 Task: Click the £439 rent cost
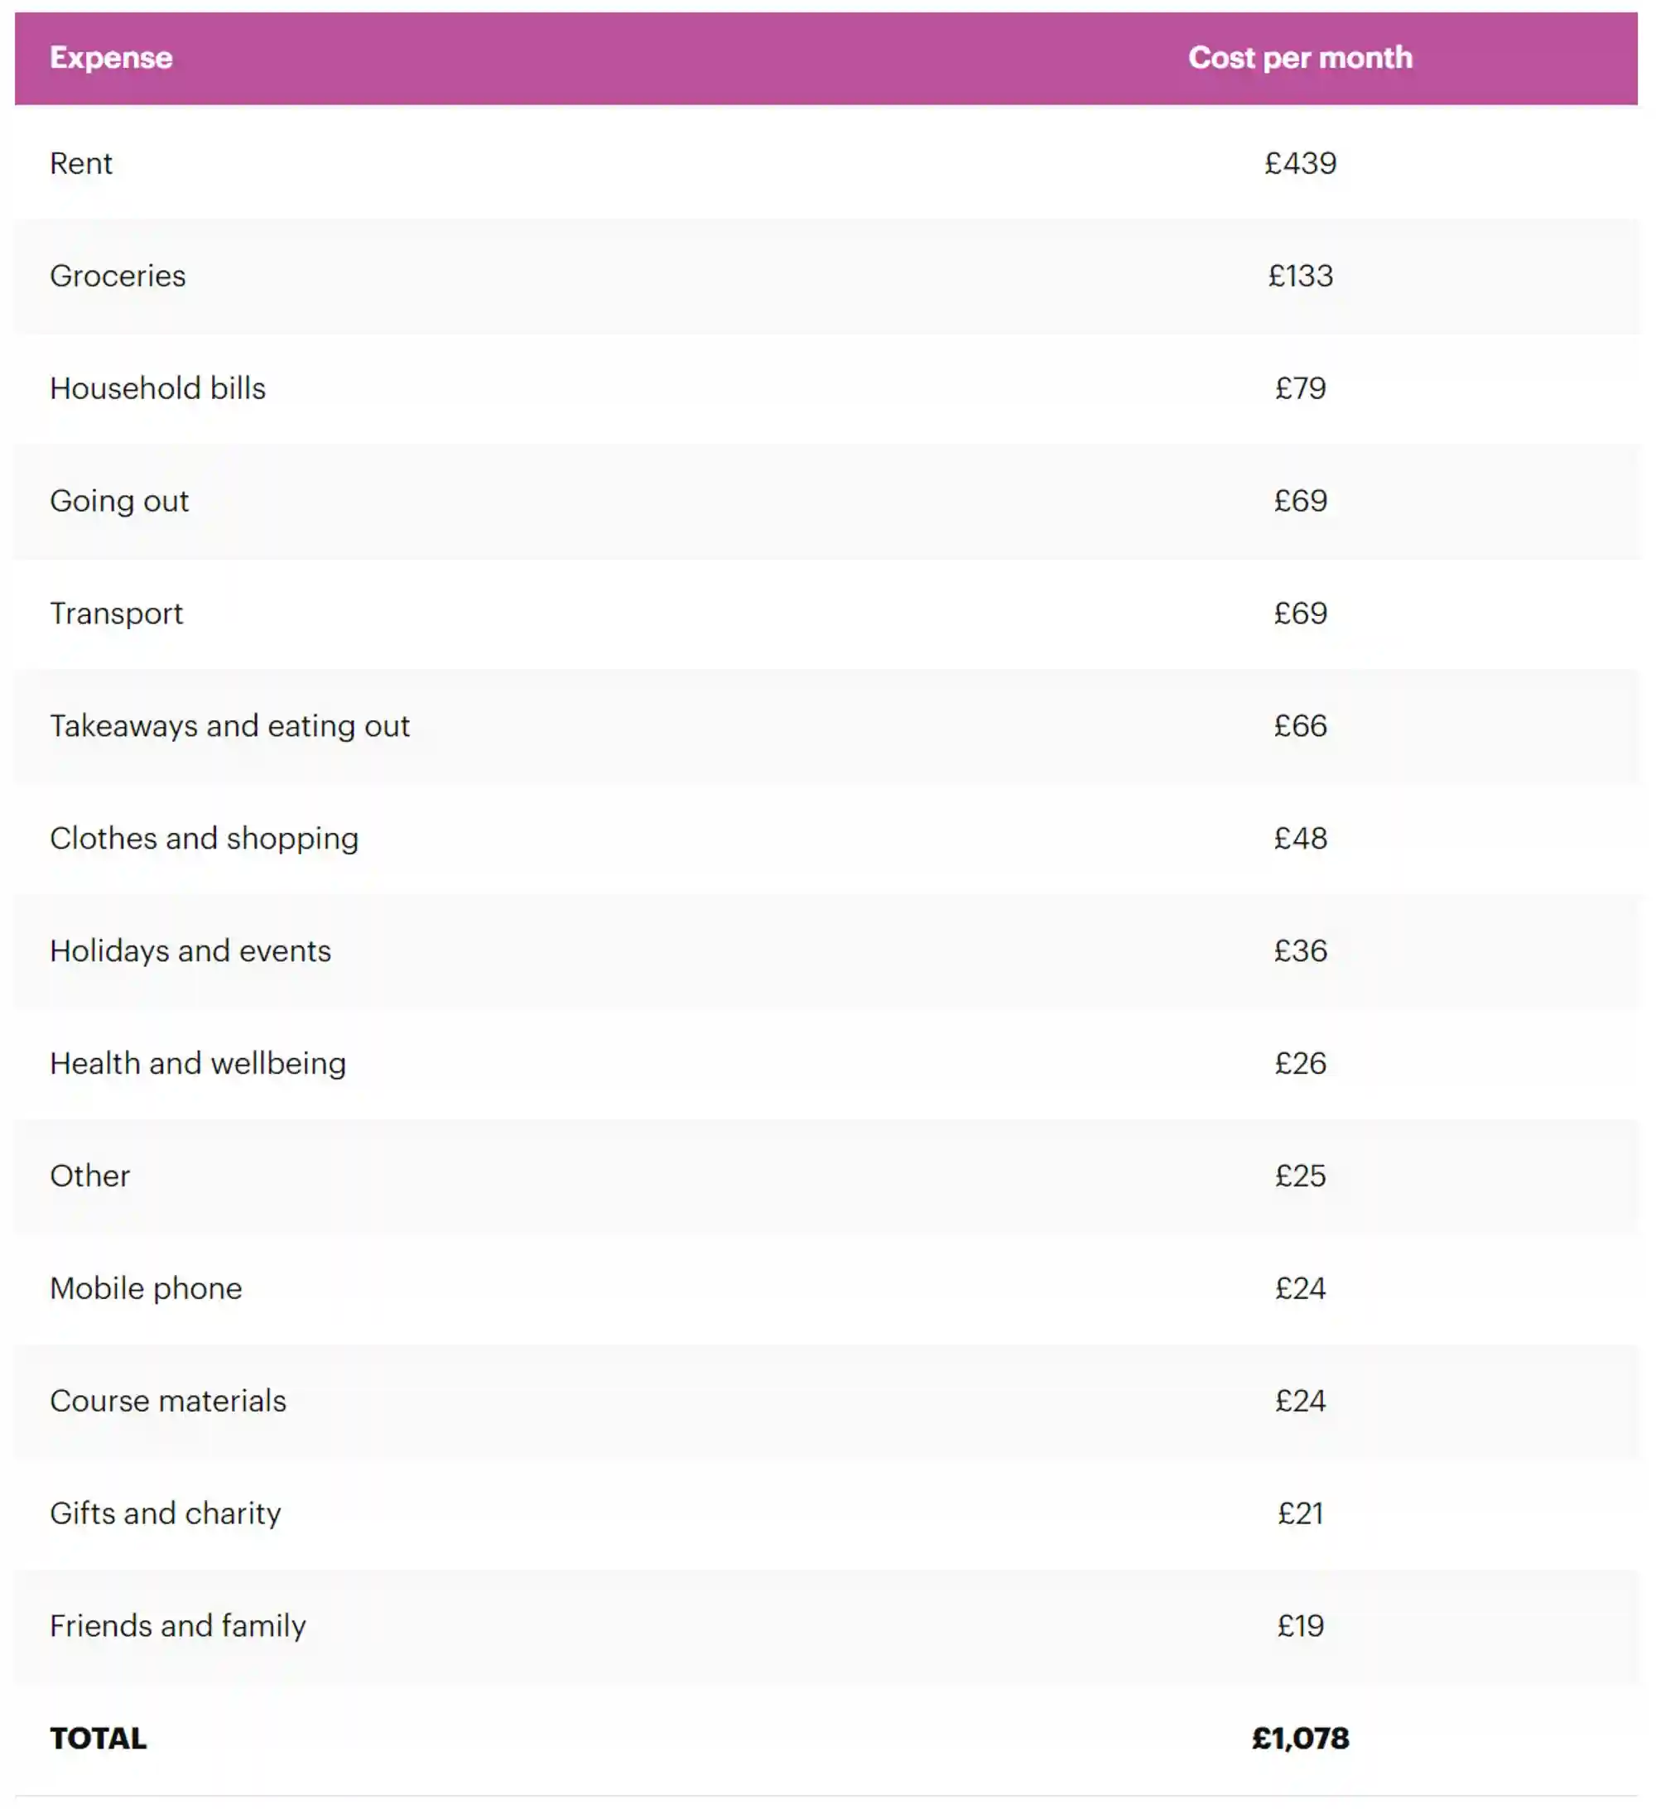(x=1300, y=163)
